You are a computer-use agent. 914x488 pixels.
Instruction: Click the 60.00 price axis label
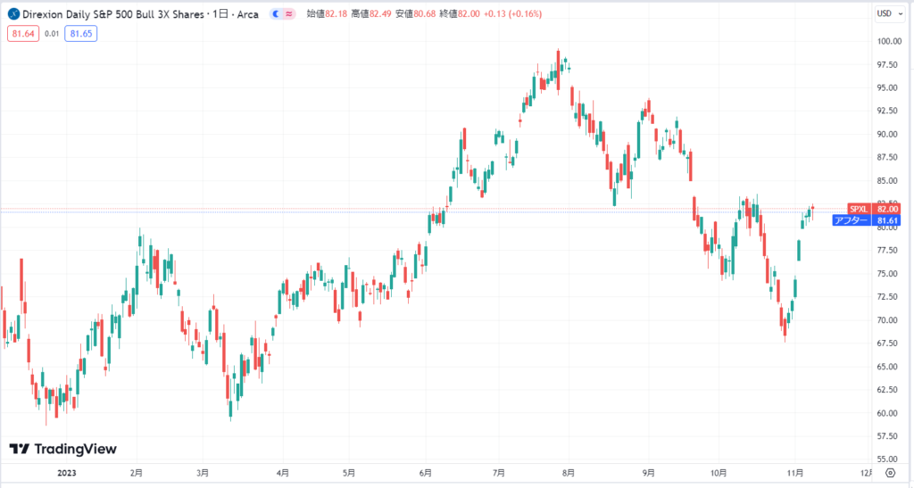point(887,413)
